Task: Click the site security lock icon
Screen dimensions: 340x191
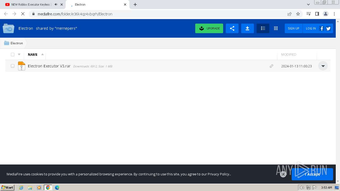Action: (33, 14)
